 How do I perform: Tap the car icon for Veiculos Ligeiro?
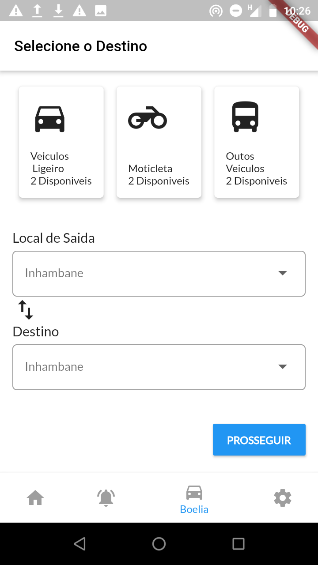(50, 119)
